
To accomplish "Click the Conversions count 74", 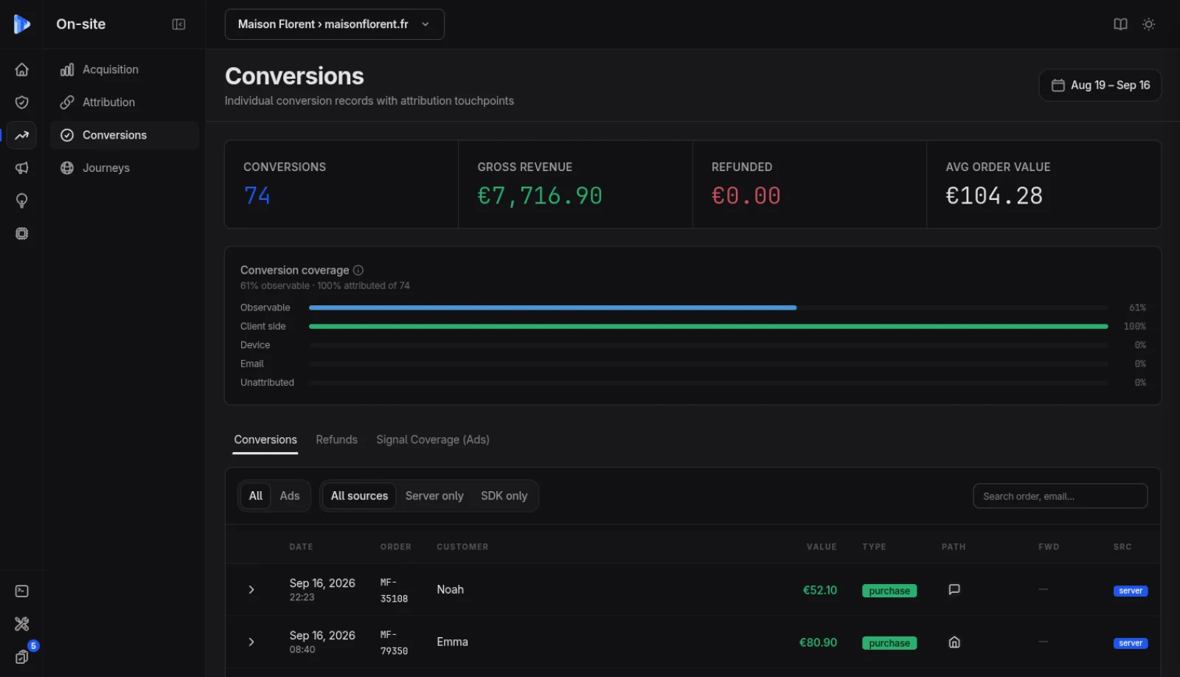I will pyautogui.click(x=257, y=195).
